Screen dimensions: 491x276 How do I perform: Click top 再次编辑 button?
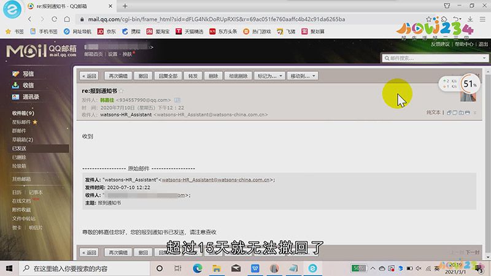(118, 75)
